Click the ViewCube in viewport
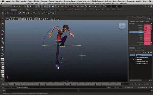The width and height of the screenshot is (153, 95). (122, 26)
